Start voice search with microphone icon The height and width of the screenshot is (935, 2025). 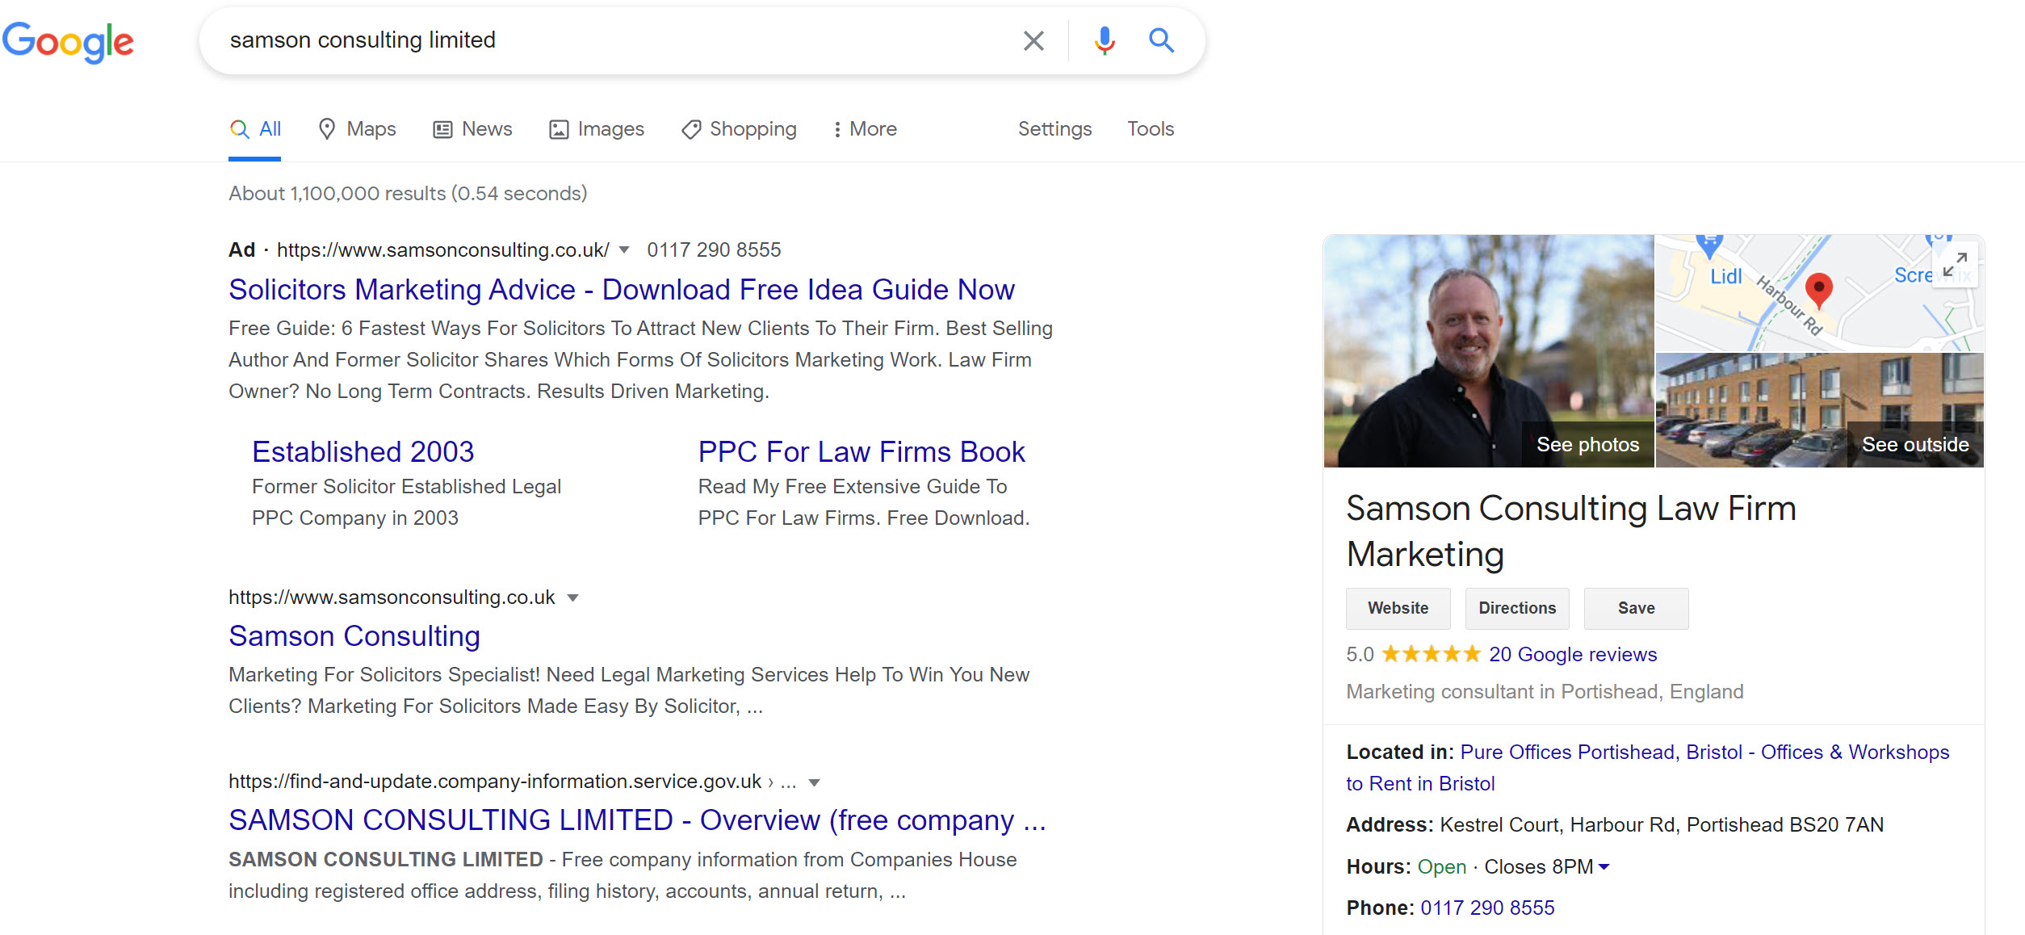(1105, 40)
